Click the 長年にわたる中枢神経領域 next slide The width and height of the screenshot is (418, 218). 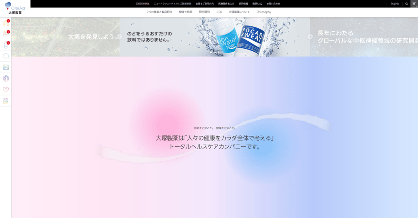(x=364, y=37)
